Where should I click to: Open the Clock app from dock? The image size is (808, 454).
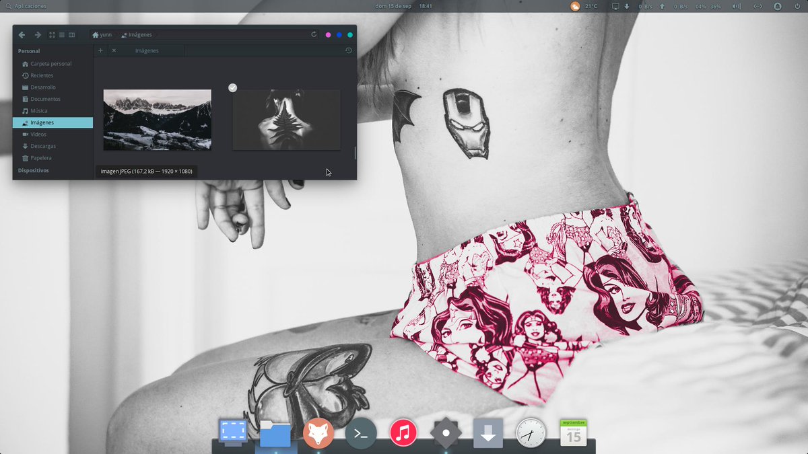click(531, 433)
